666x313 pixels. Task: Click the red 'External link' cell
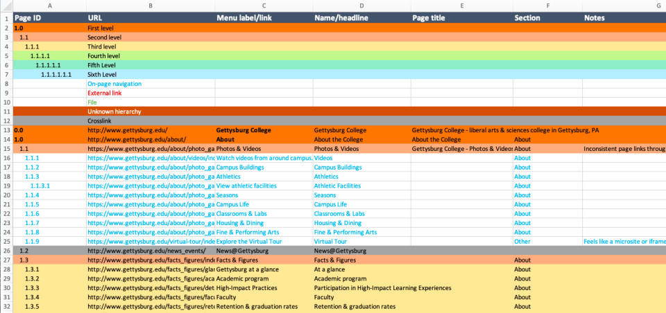pos(151,93)
